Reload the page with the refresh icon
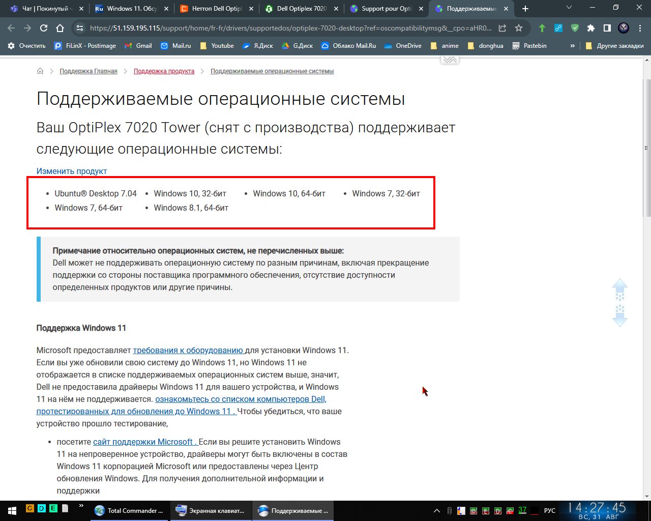The image size is (651, 521). point(44,28)
